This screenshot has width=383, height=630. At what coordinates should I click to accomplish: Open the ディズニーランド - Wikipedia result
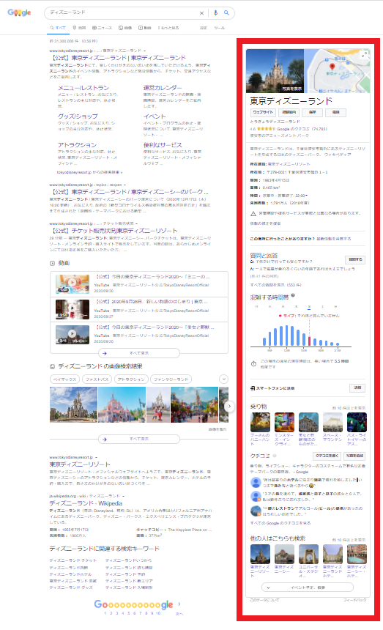pyautogui.click(x=86, y=503)
